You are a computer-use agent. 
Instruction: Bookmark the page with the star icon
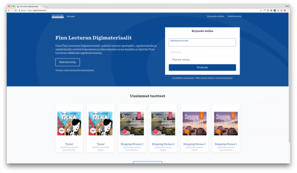[x=261, y=10]
